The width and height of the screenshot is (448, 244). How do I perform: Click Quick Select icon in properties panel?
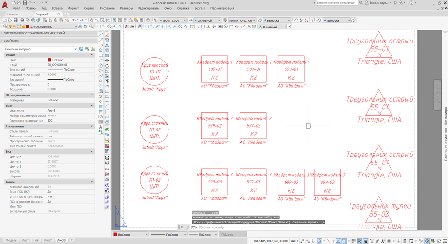(x=92, y=49)
